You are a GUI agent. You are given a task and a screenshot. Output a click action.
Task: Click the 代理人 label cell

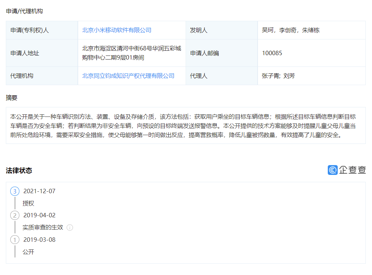coord(221,76)
